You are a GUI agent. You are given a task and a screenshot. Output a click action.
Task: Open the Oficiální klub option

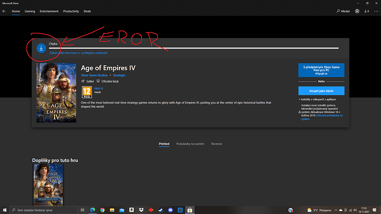pos(108,81)
